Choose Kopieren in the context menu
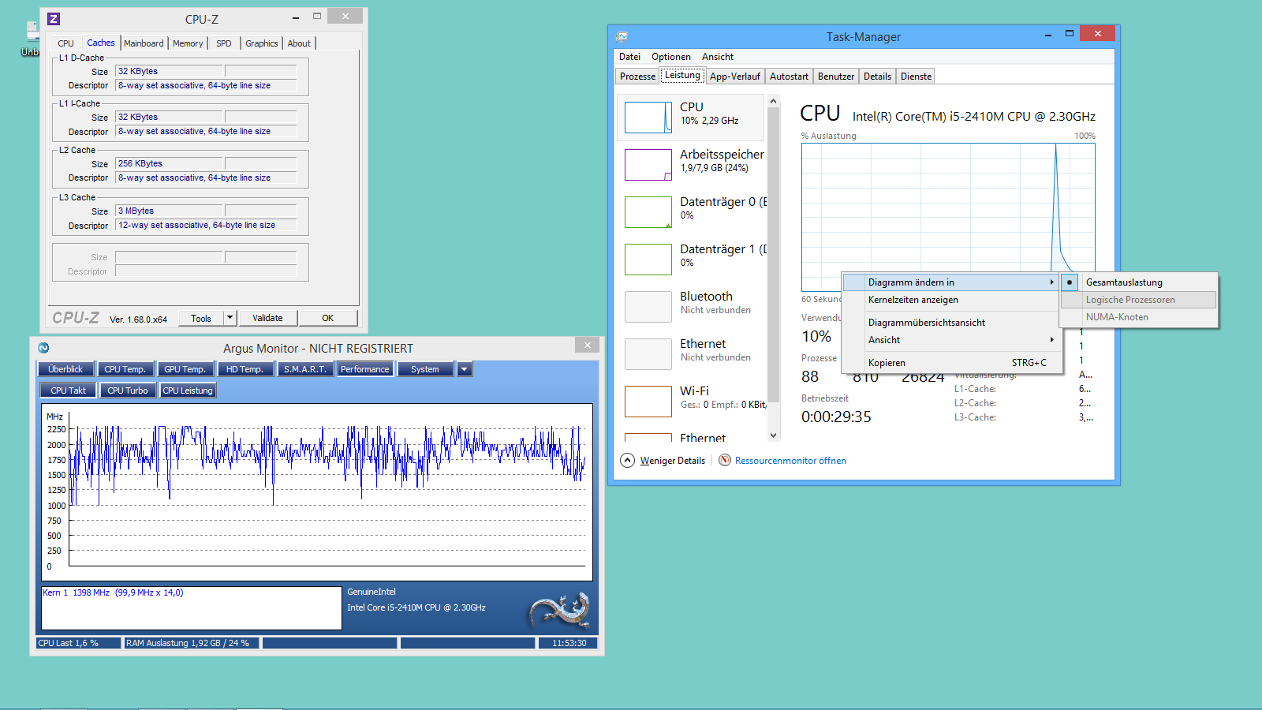This screenshot has width=1262, height=710. (x=950, y=363)
